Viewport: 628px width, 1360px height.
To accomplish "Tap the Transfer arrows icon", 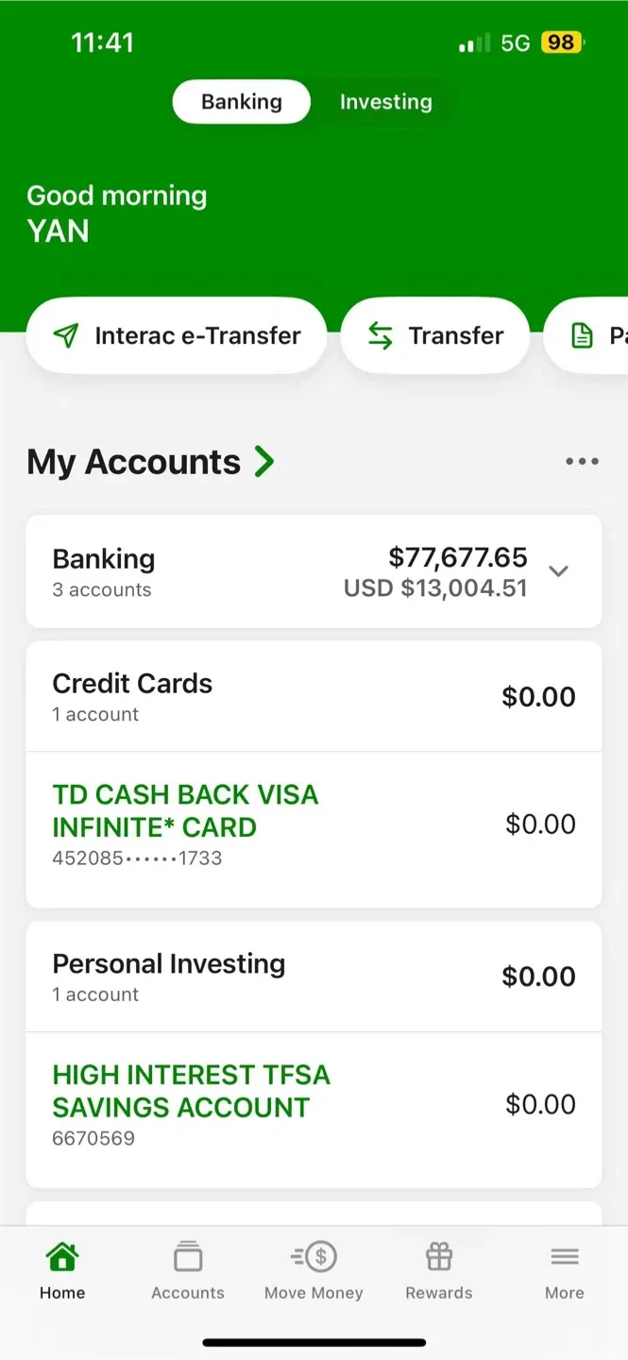I will [380, 336].
